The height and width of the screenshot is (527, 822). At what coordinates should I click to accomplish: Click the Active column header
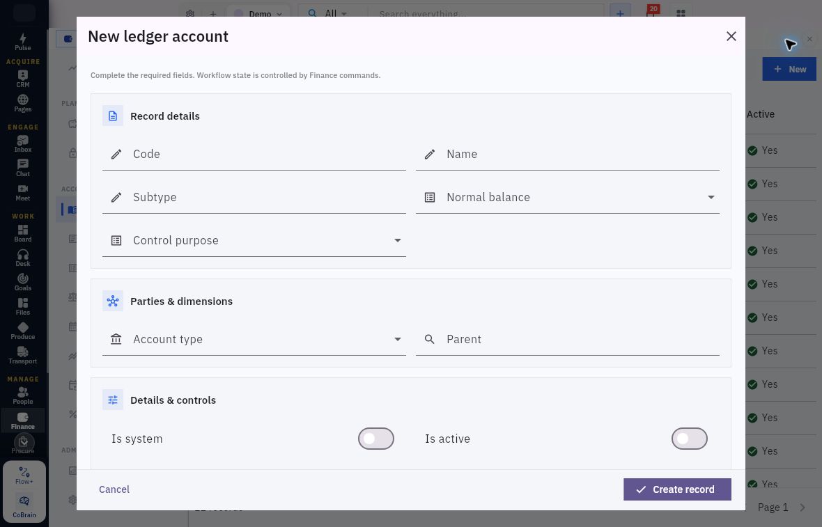pyautogui.click(x=760, y=114)
